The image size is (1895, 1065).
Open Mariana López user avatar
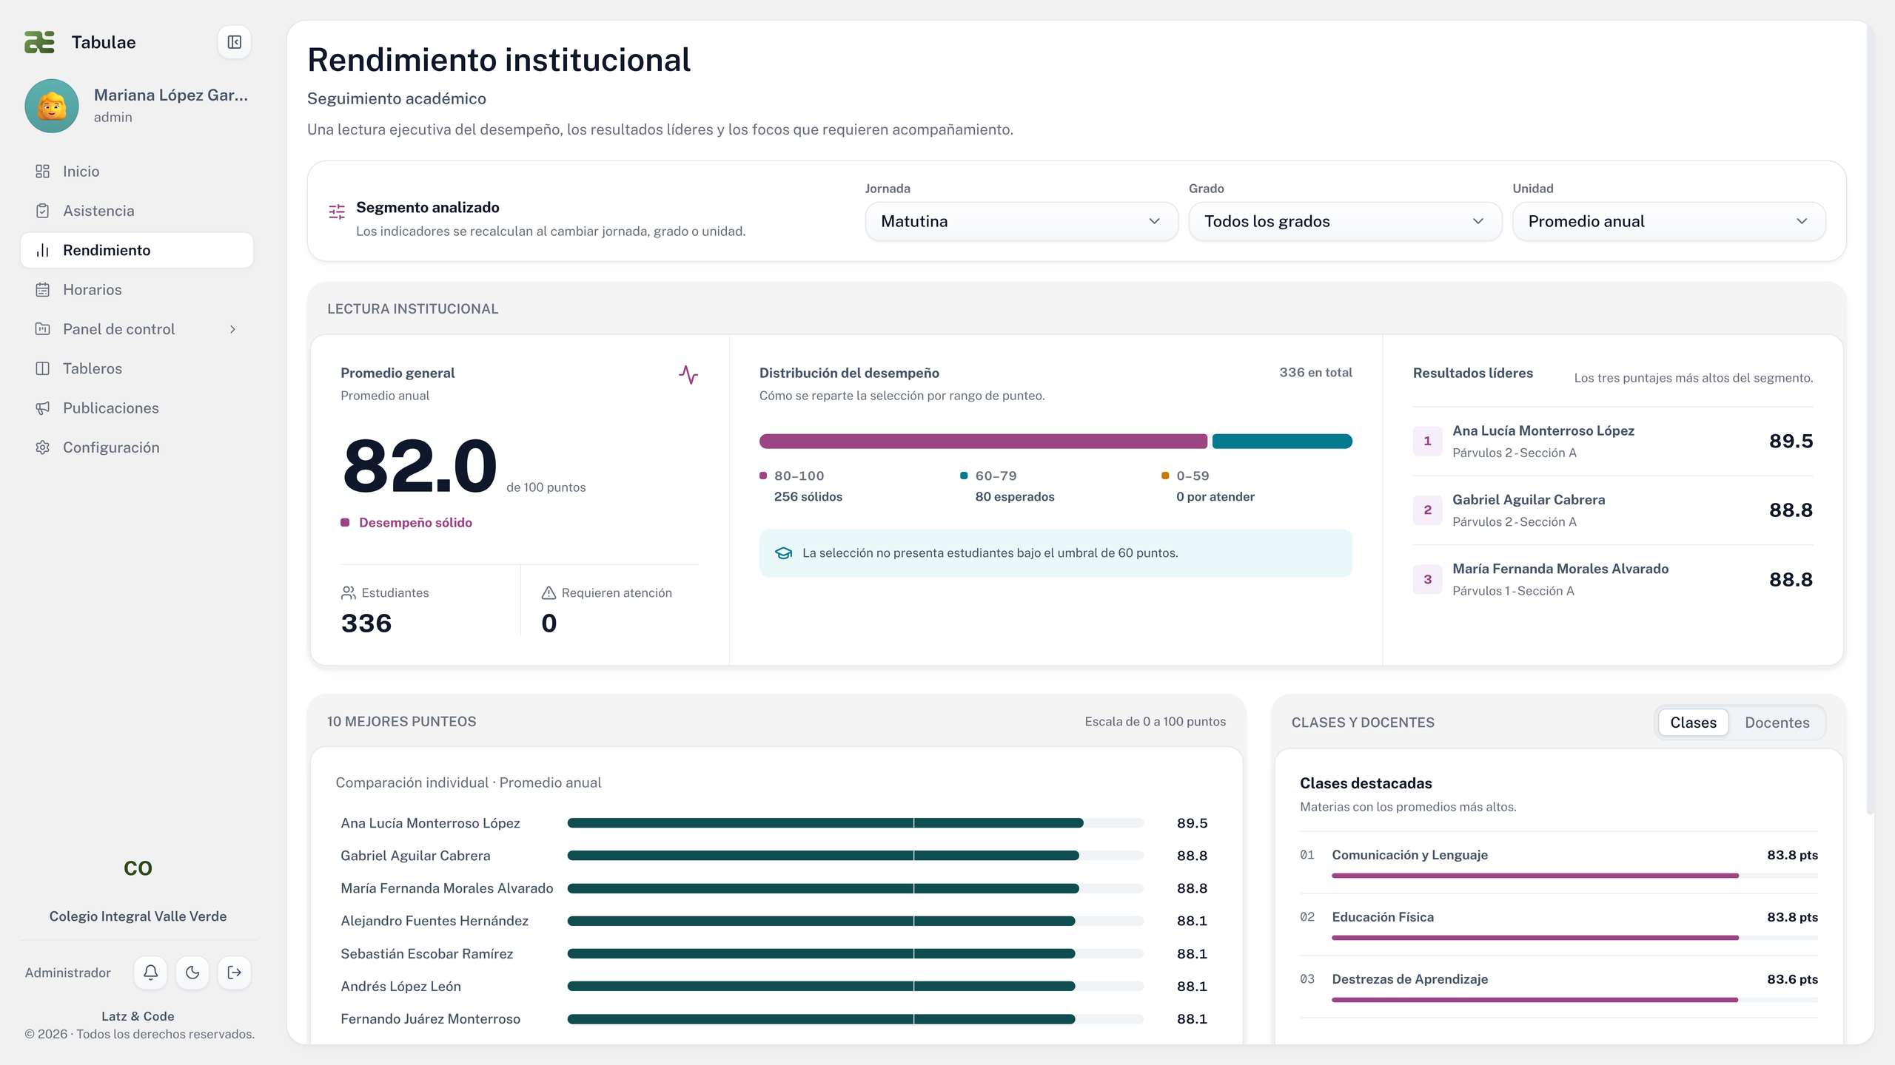click(x=52, y=106)
